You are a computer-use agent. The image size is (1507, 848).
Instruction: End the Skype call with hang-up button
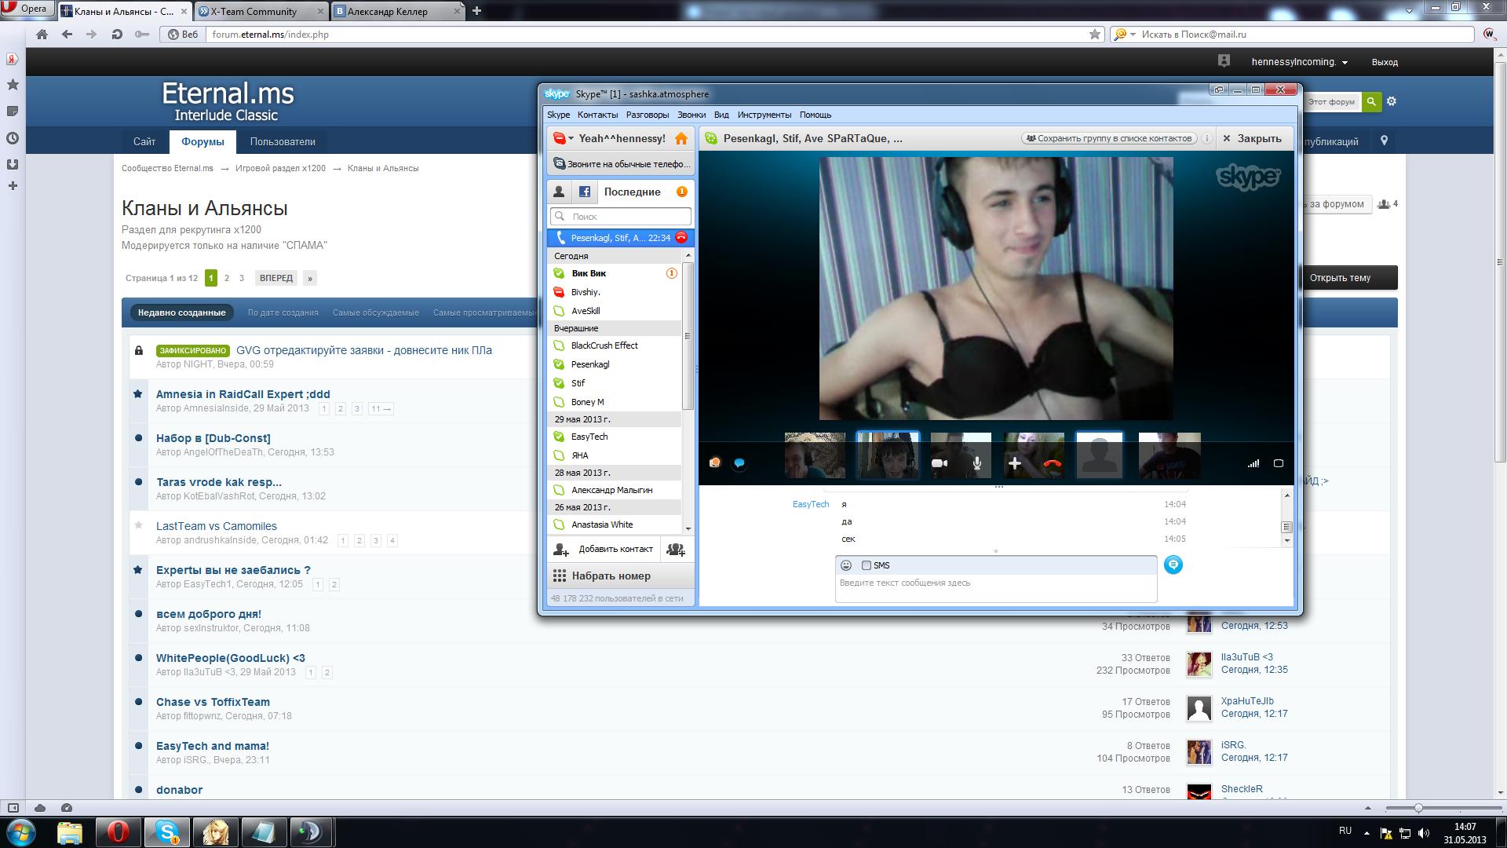1053,463
